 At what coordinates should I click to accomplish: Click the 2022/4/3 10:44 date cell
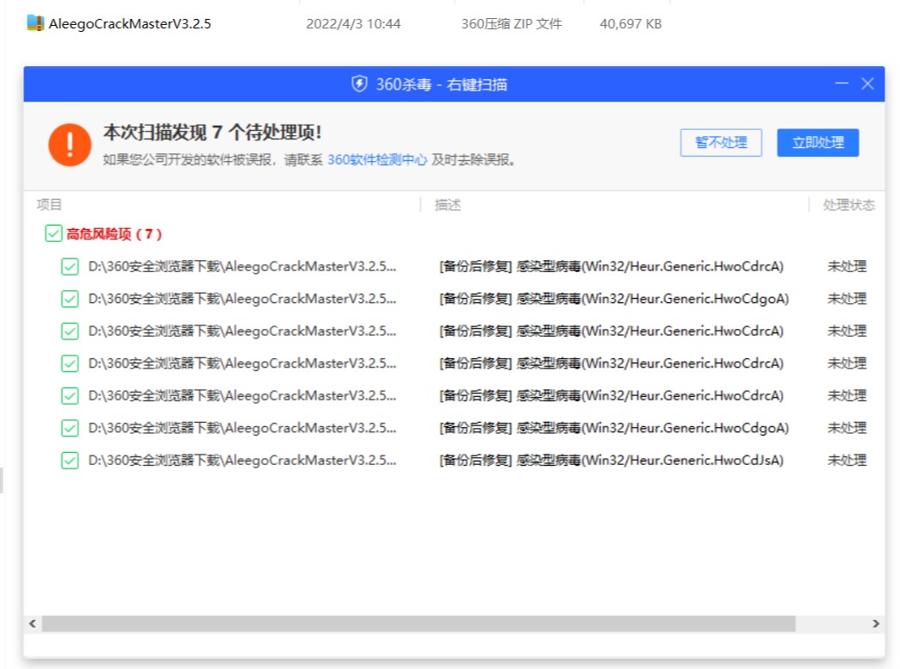[x=353, y=23]
